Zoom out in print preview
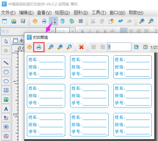Image resolution: width=158 pixels, height=141 pixels. (51, 47)
